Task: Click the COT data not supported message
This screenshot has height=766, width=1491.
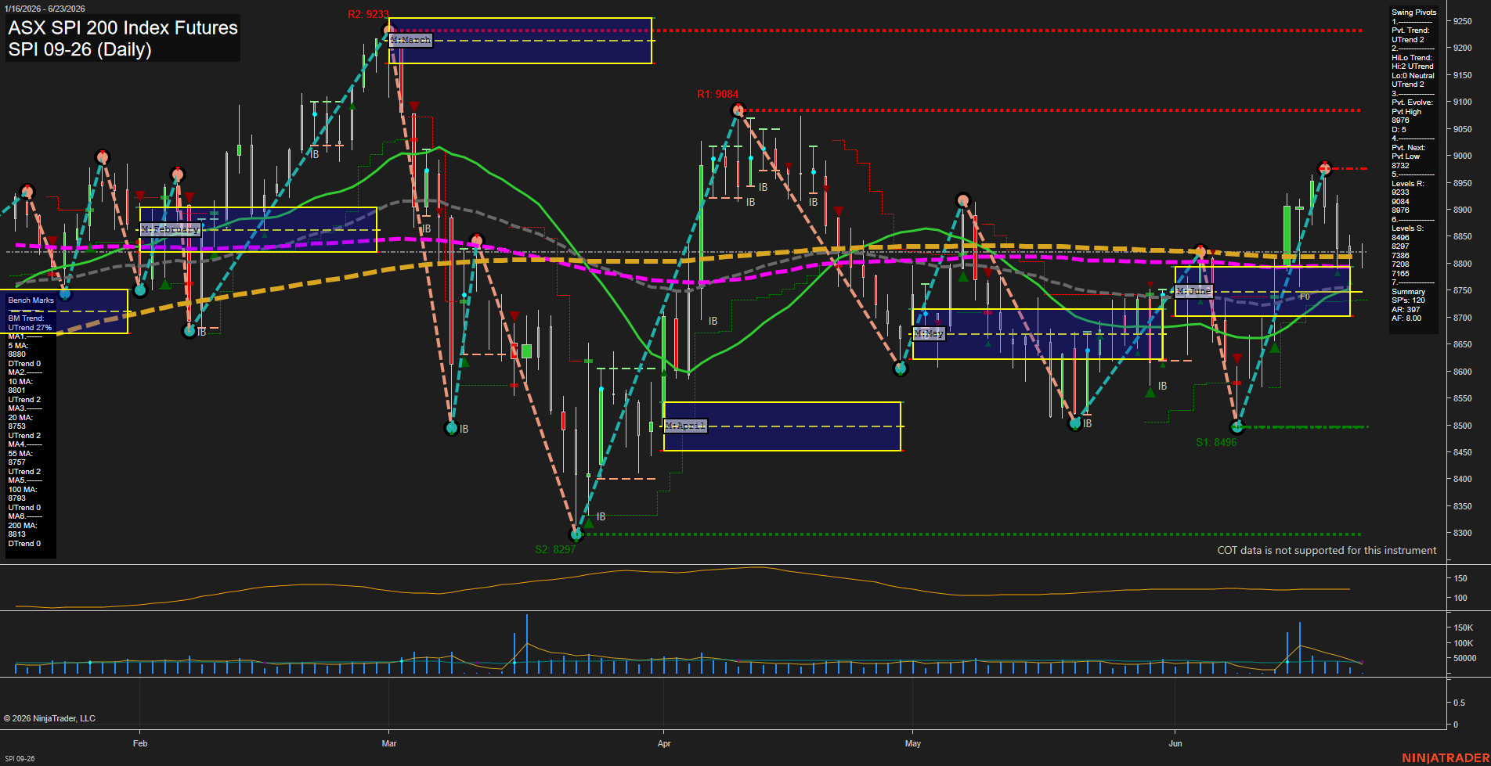Action: coord(1327,550)
